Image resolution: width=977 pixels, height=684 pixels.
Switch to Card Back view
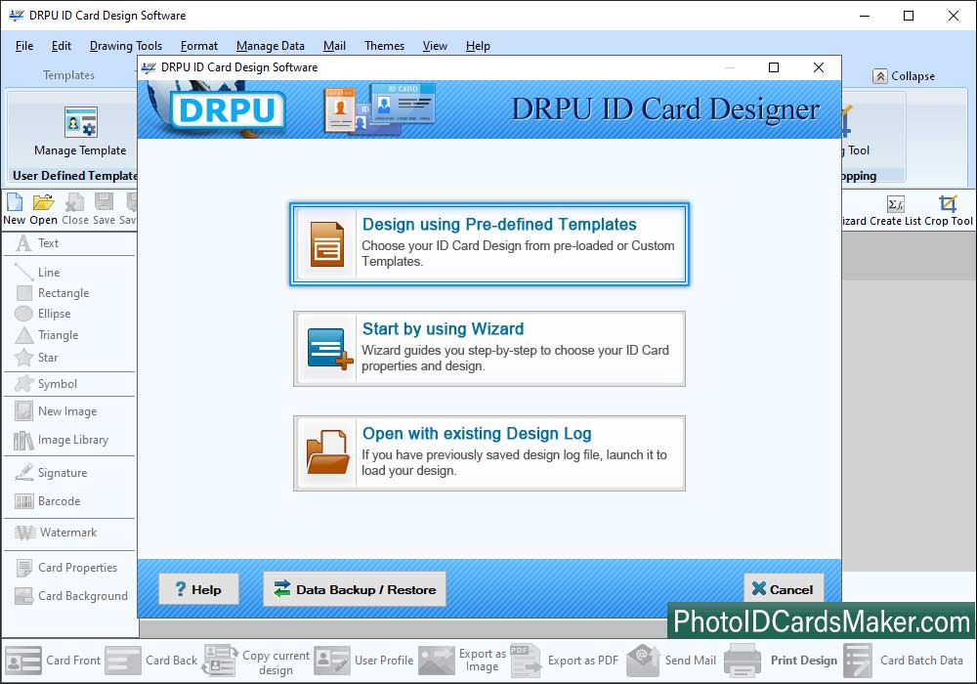[151, 661]
